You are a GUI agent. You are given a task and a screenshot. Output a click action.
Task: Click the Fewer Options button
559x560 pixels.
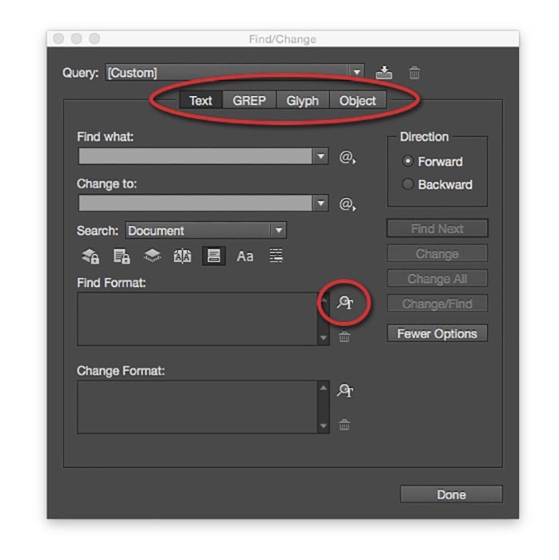tap(438, 334)
